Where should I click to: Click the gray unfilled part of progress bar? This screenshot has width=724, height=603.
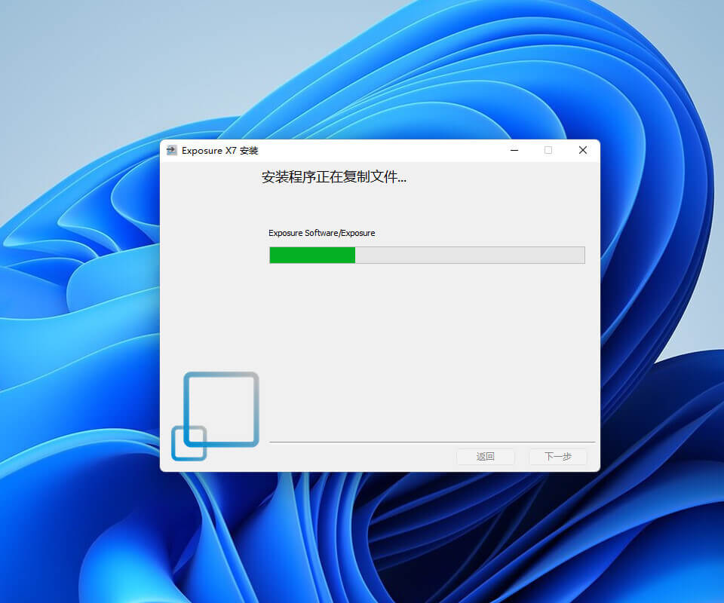(469, 255)
